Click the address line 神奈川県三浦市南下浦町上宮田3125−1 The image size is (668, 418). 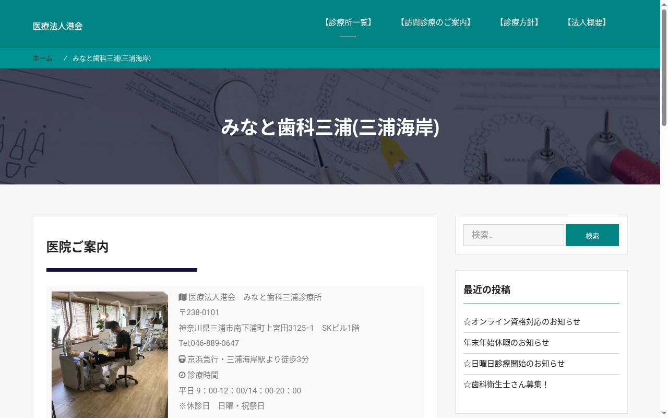click(x=246, y=328)
